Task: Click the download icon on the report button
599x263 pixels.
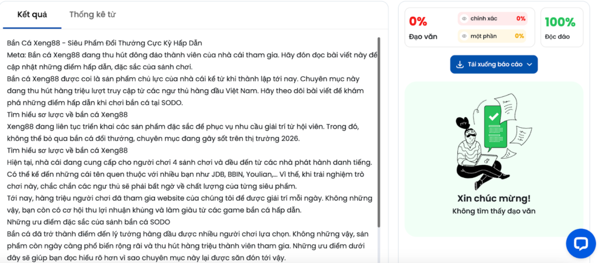Action: 460,64
